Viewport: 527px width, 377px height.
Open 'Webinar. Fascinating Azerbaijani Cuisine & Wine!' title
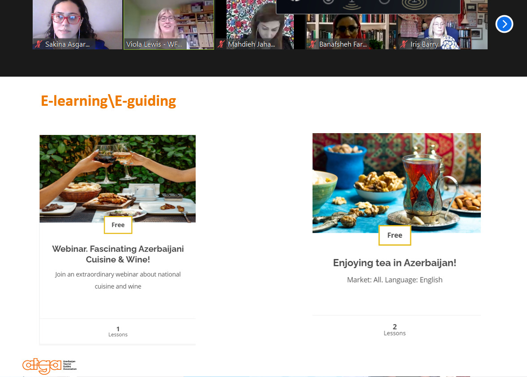pyautogui.click(x=118, y=254)
